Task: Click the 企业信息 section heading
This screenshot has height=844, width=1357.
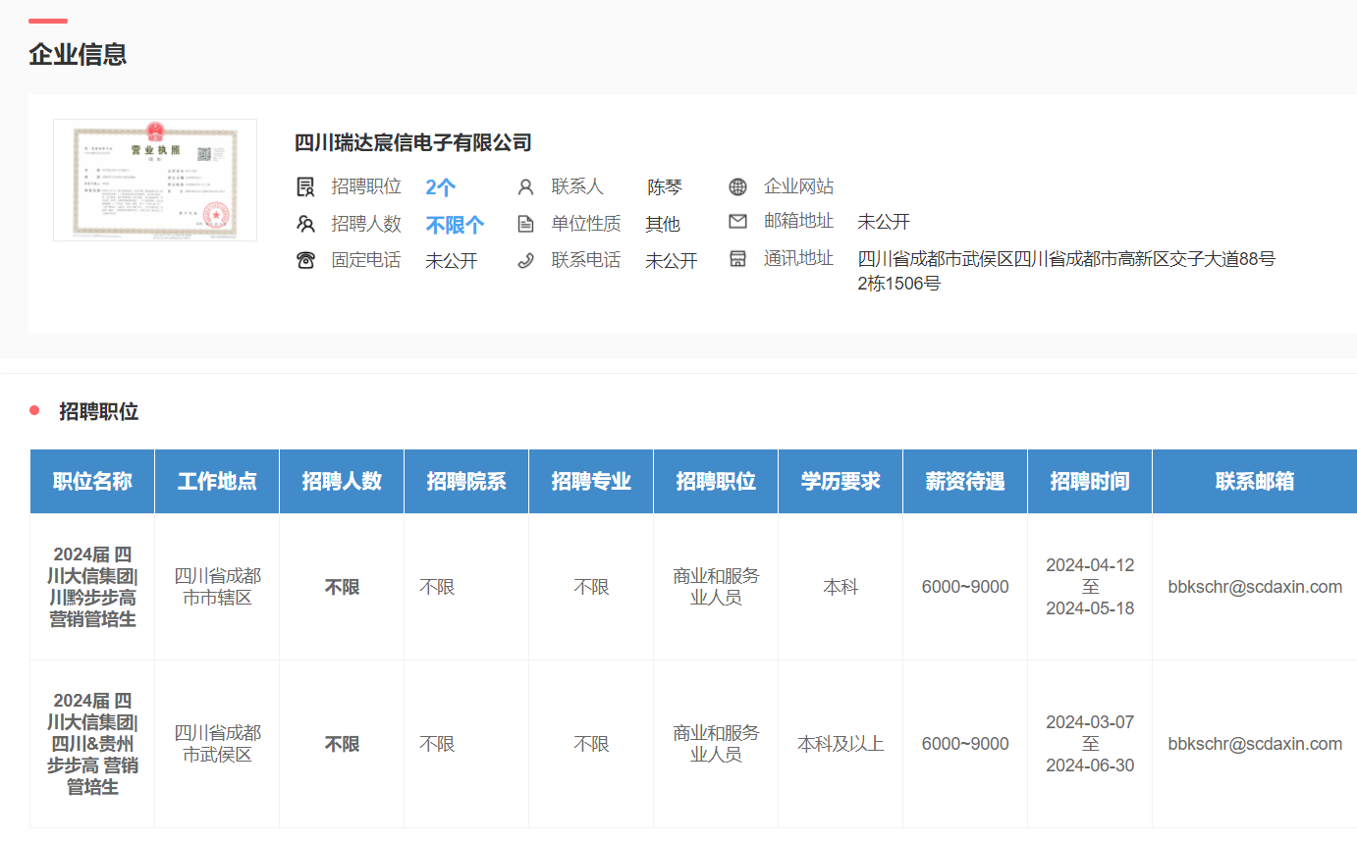Action: point(78,54)
